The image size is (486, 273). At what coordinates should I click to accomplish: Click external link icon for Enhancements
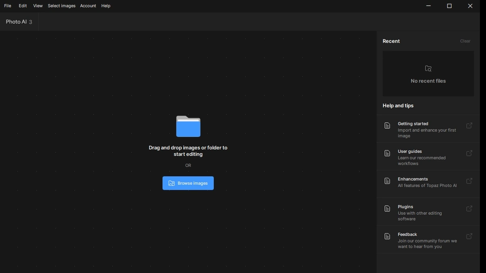click(469, 181)
